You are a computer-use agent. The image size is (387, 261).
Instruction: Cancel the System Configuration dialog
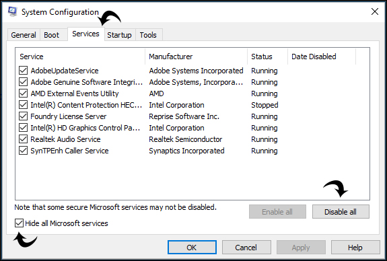tap(246, 248)
